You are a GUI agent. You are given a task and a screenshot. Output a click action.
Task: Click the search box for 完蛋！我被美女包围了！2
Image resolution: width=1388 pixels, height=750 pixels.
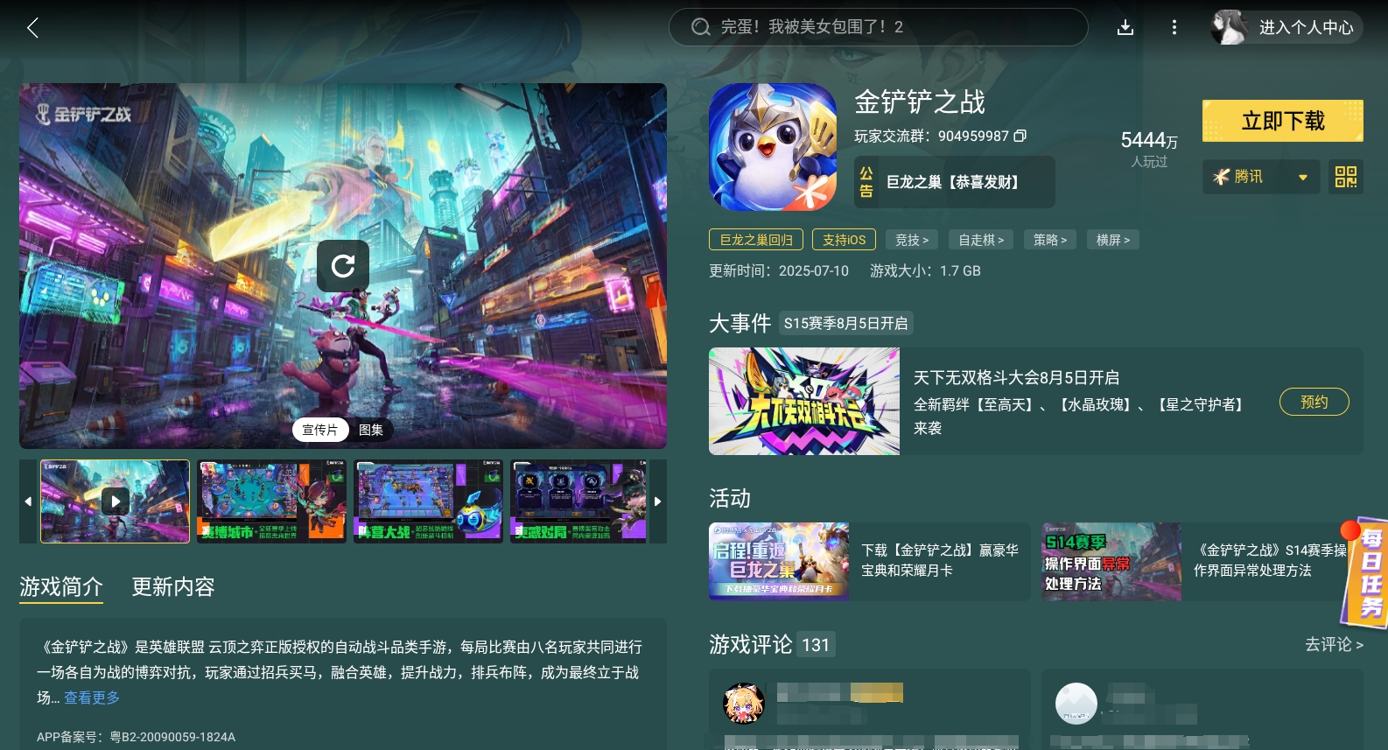pyautogui.click(x=879, y=27)
